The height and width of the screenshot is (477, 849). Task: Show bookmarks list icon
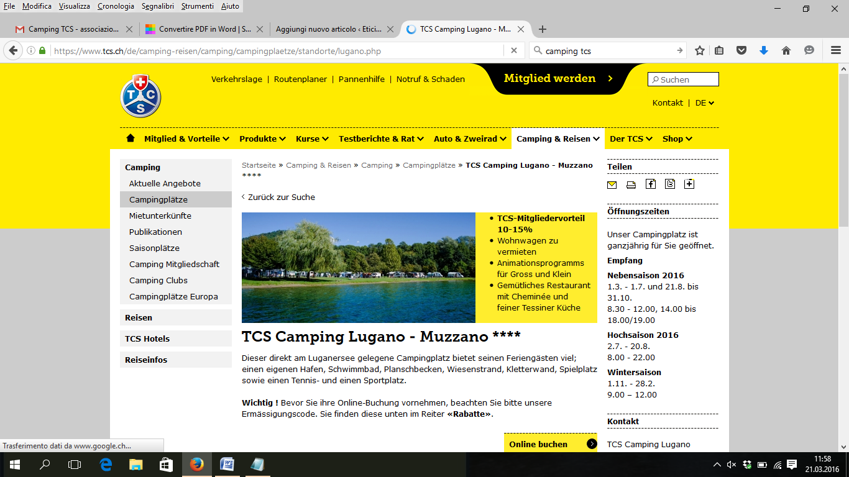719,51
